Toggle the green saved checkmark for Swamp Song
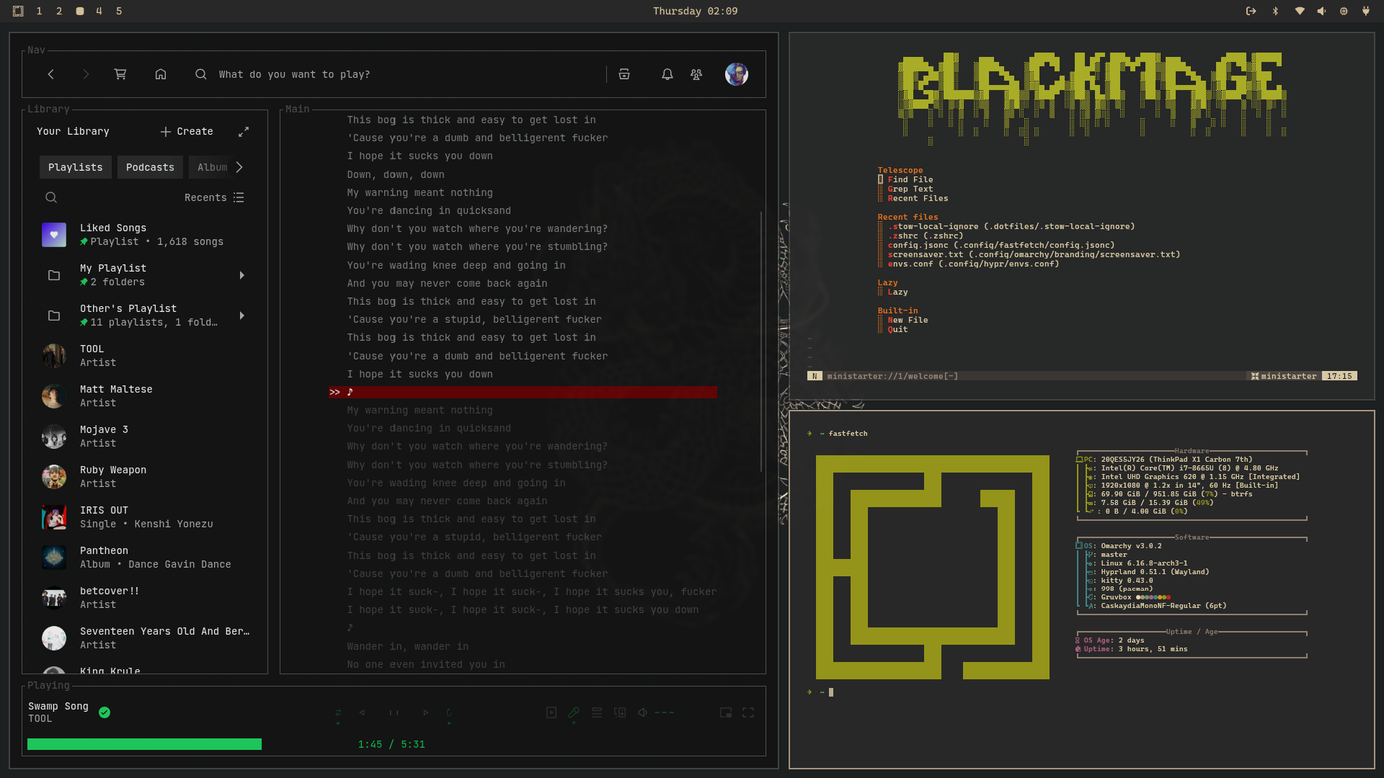Viewport: 1384px width, 778px height. [x=105, y=712]
